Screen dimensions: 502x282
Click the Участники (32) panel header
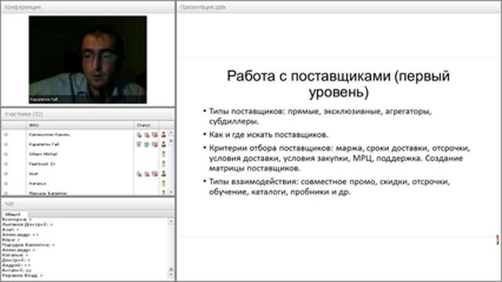(88, 114)
